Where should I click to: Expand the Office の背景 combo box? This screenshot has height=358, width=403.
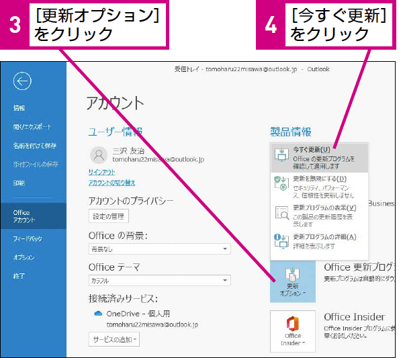(160, 249)
